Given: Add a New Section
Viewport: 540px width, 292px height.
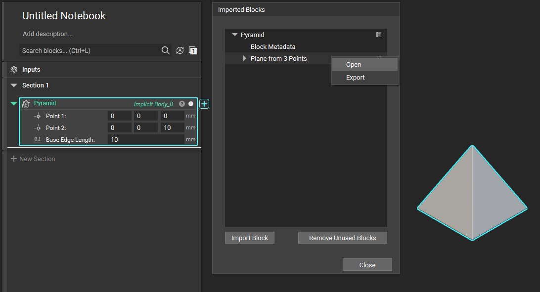Looking at the screenshot, I should click(33, 159).
